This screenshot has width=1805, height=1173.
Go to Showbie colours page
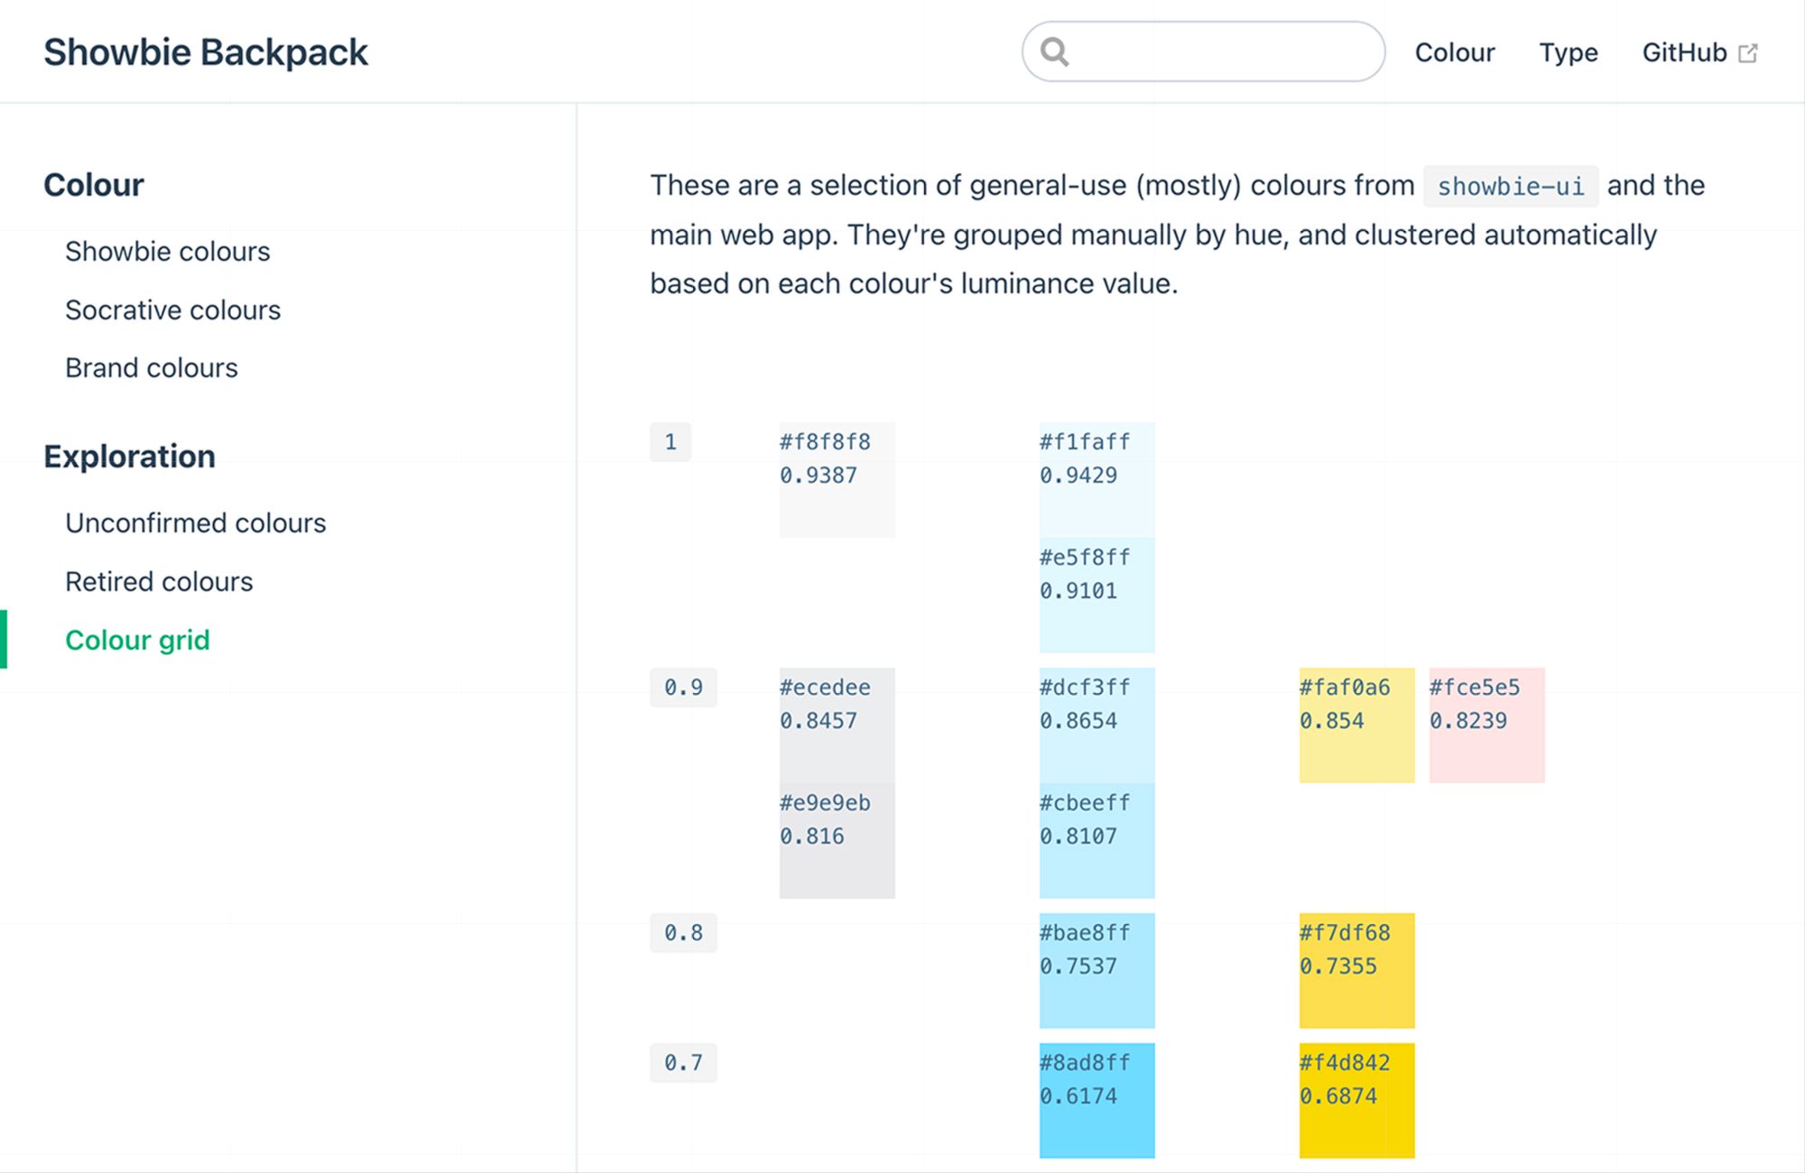pyautogui.click(x=167, y=252)
